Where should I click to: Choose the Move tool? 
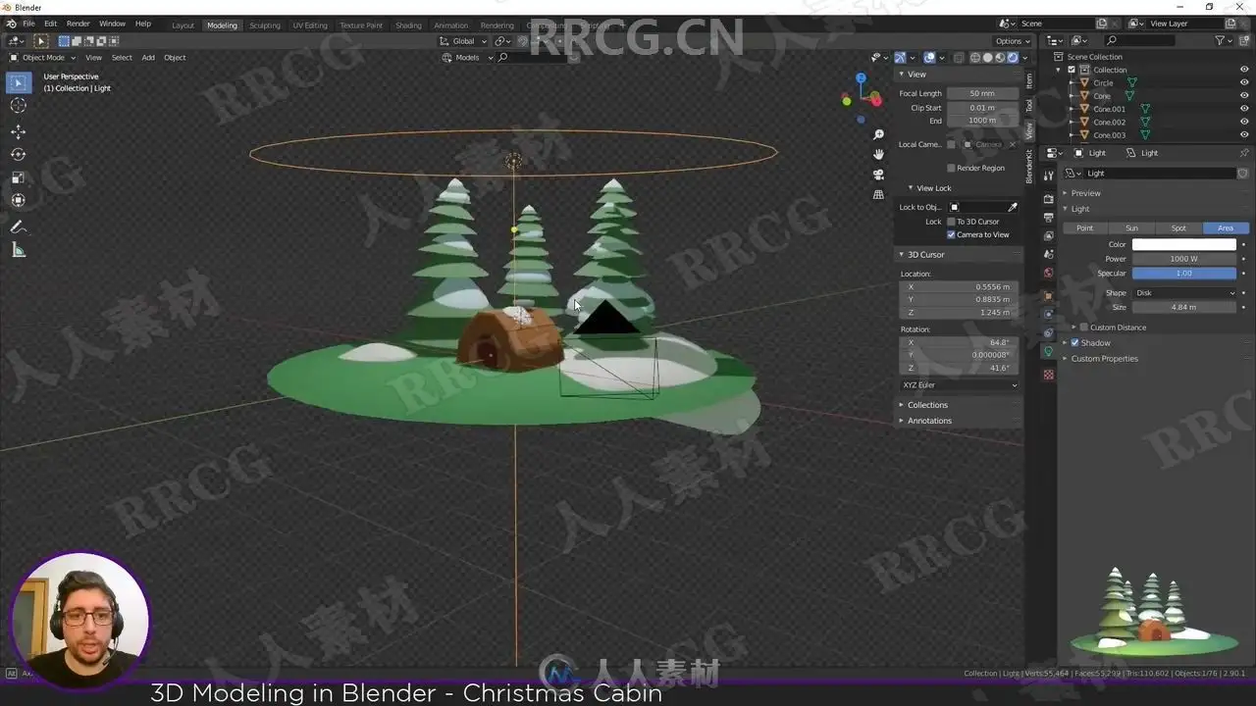click(x=18, y=131)
